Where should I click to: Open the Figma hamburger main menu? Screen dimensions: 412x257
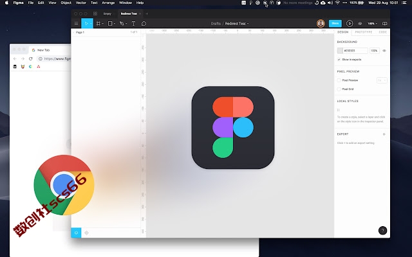pyautogui.click(x=76, y=24)
